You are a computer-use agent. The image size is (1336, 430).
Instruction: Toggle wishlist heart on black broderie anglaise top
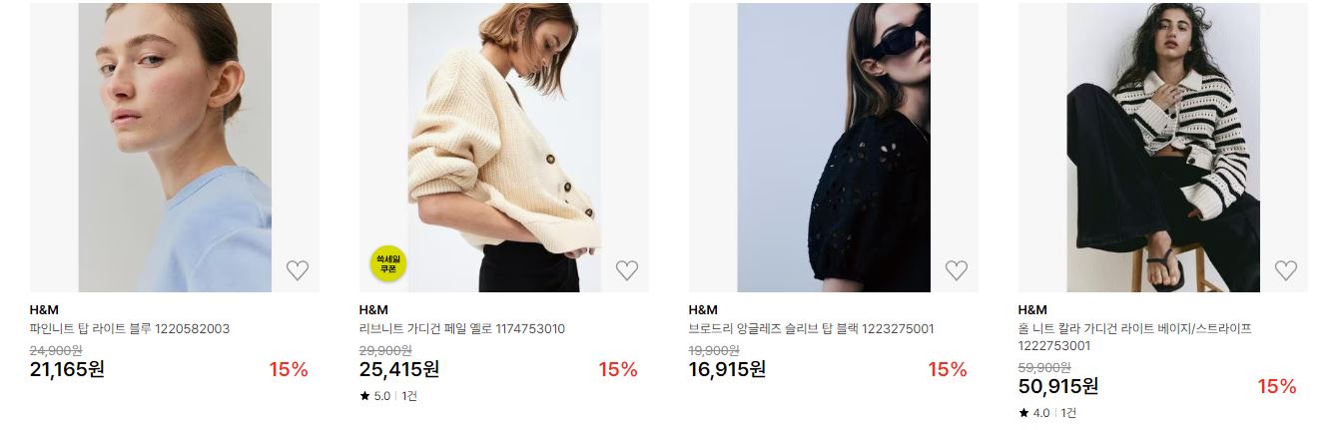pos(957,269)
